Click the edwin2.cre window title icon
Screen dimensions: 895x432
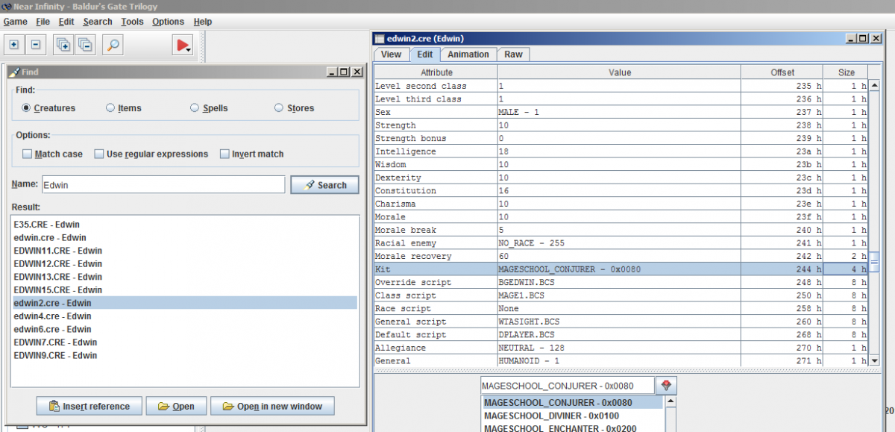click(380, 39)
